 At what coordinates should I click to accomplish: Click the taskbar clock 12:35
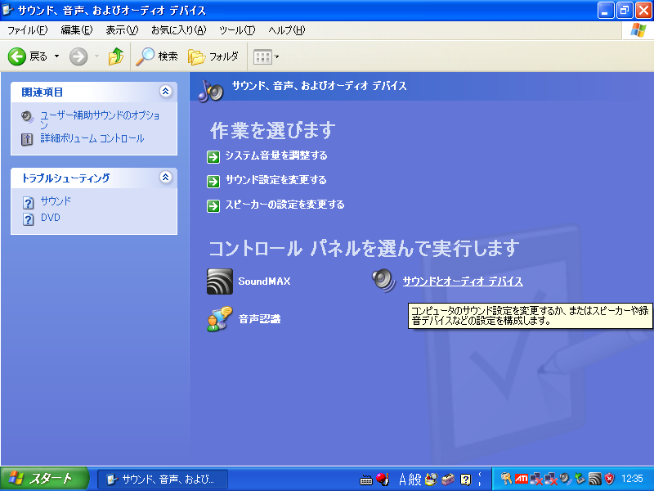point(632,479)
